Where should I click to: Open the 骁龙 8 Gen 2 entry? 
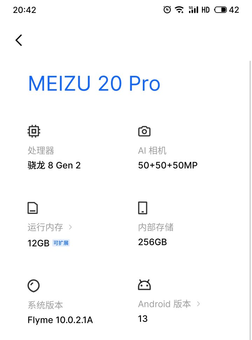pyautogui.click(x=54, y=165)
